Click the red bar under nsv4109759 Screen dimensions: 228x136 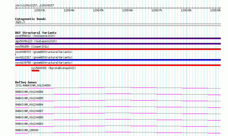click(118, 65)
